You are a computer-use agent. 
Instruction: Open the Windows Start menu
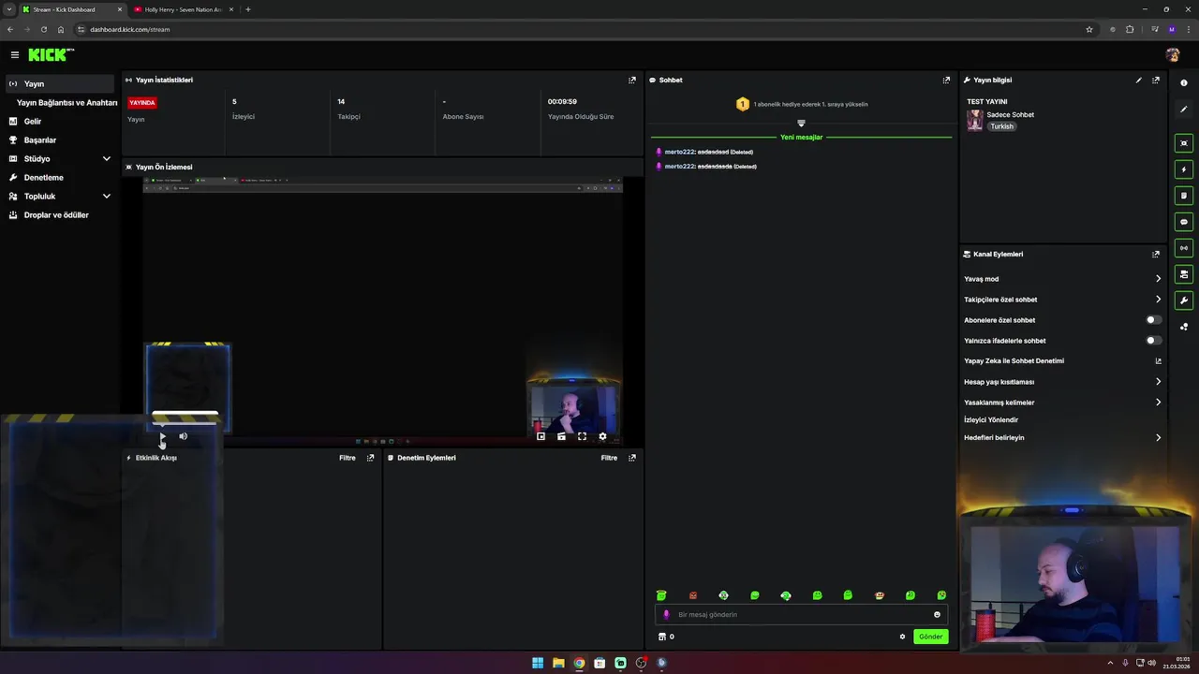point(538,663)
